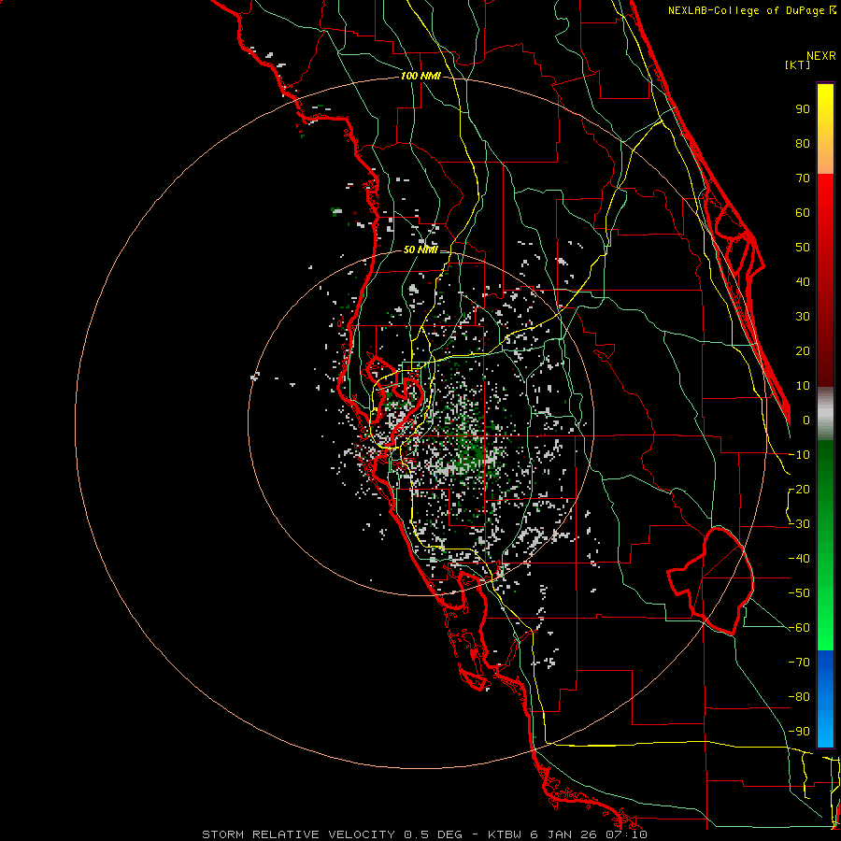Click the -40 scale value
Viewport: 841px width, 841px height.
[x=799, y=559]
